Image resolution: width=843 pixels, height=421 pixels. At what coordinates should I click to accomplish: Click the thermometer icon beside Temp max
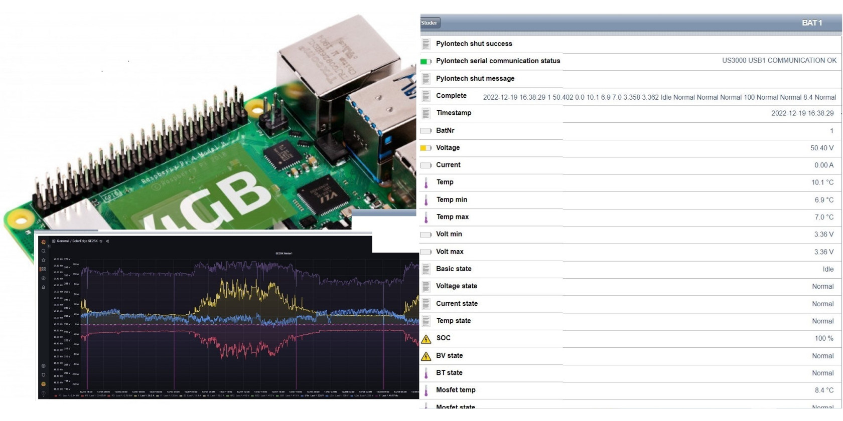click(x=426, y=217)
